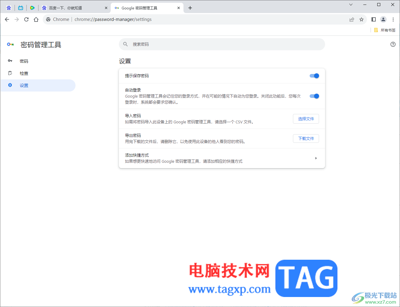Open the tab search dropdown
Screen dimensions: 400x307
(x=351, y=5)
